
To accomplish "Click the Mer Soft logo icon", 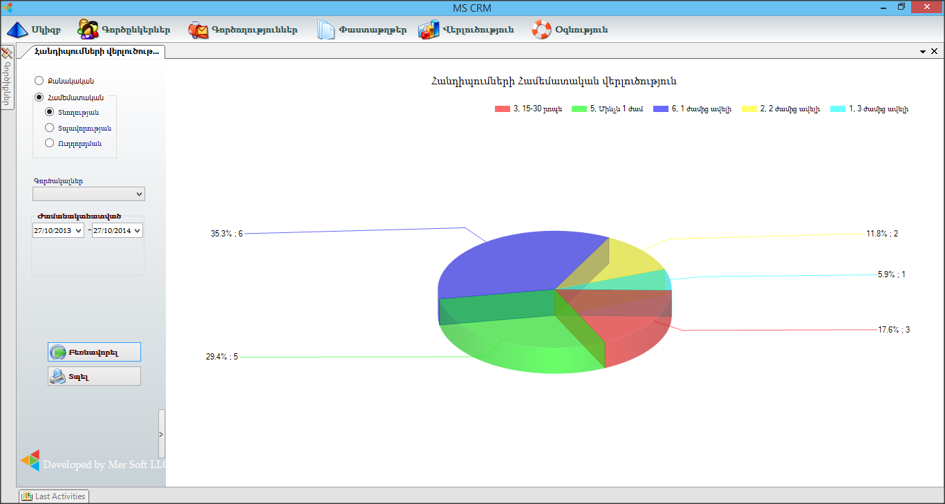I will point(30,460).
